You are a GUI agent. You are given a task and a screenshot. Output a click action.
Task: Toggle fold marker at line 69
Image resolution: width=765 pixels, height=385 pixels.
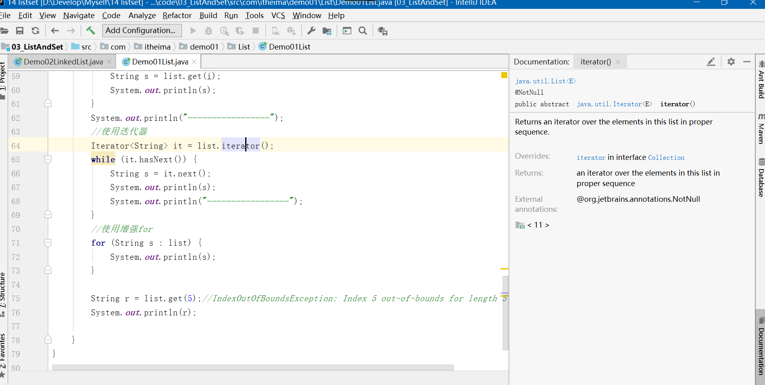click(x=48, y=214)
